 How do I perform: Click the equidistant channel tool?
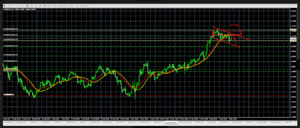click(27, 6)
